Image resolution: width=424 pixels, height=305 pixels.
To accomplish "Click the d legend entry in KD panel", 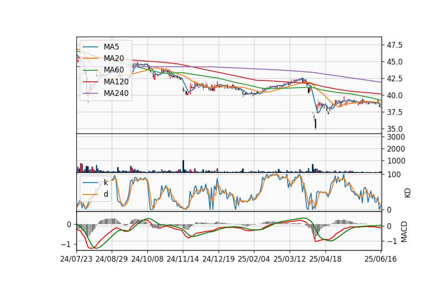I will coord(106,194).
